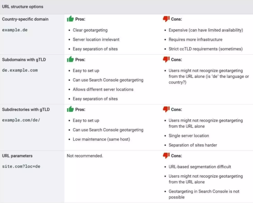Click 'Low maintenance (same host)' bullet item
Screen dimensions: 253x203
point(101,139)
